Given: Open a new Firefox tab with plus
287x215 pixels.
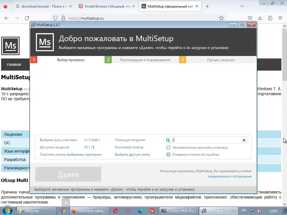Looking at the screenshot, I should coord(207,6).
